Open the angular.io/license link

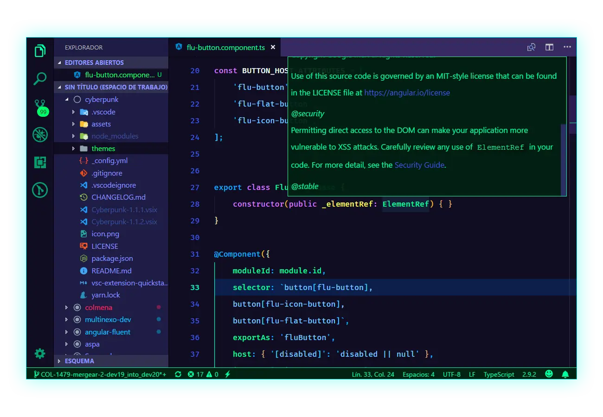pyautogui.click(x=407, y=93)
